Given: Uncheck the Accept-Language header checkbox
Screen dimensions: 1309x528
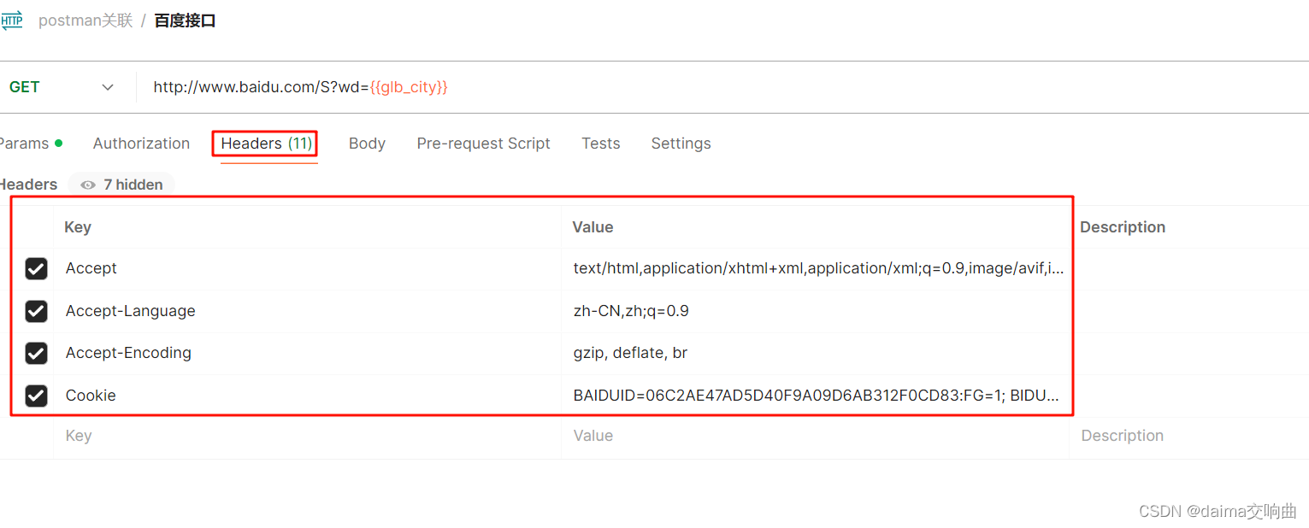Looking at the screenshot, I should pos(35,311).
